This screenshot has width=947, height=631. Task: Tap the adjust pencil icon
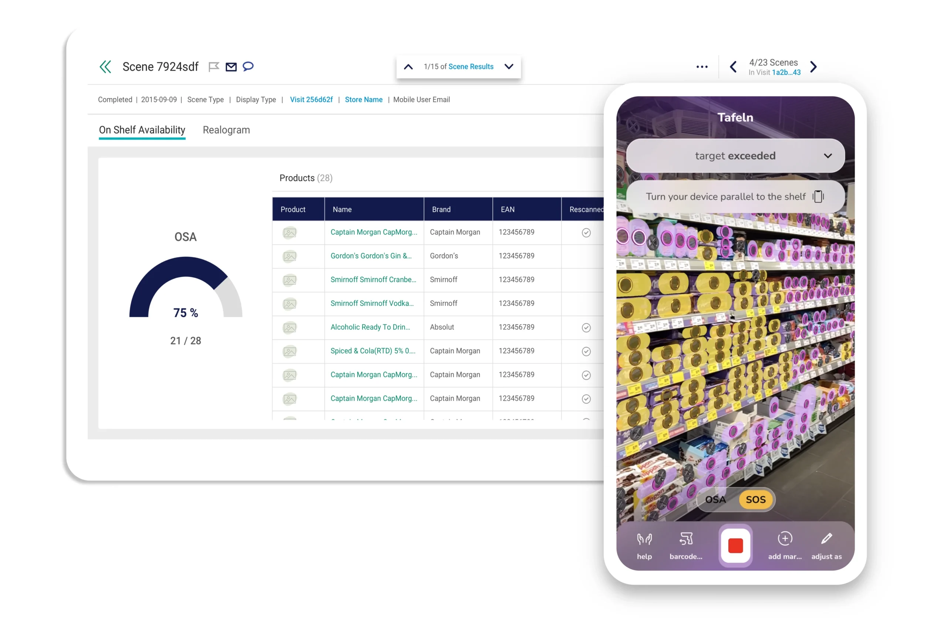tap(826, 539)
